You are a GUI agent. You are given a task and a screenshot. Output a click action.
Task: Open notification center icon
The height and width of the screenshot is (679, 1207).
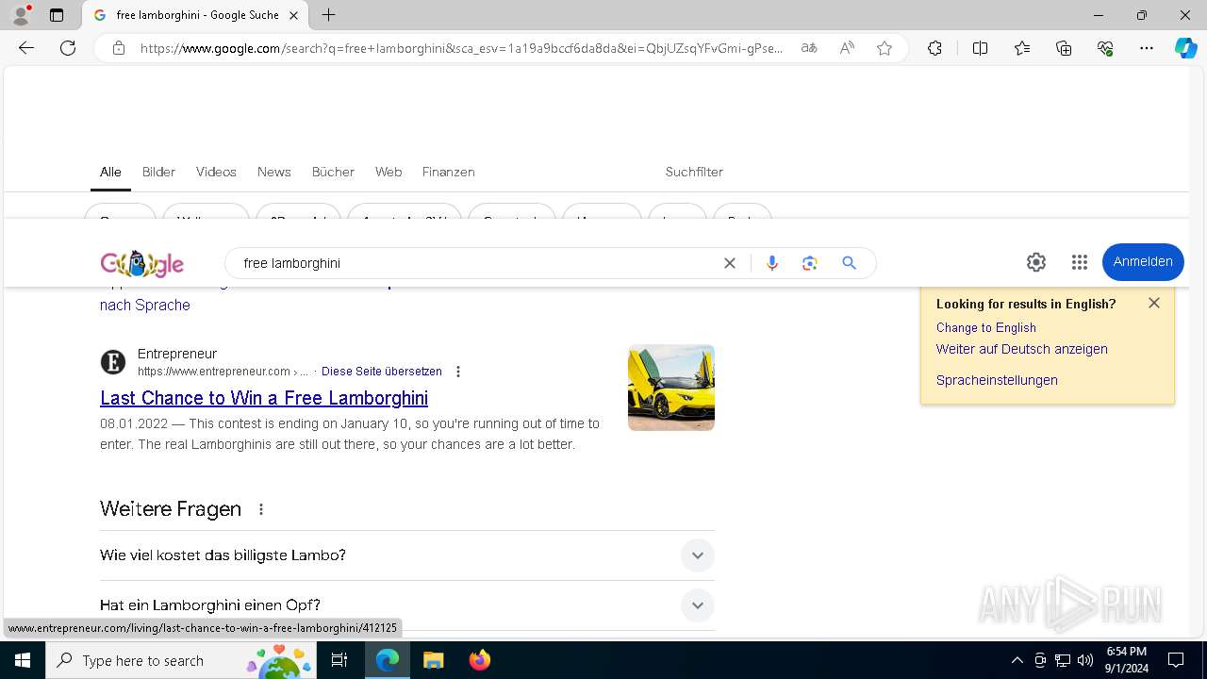(1176, 660)
